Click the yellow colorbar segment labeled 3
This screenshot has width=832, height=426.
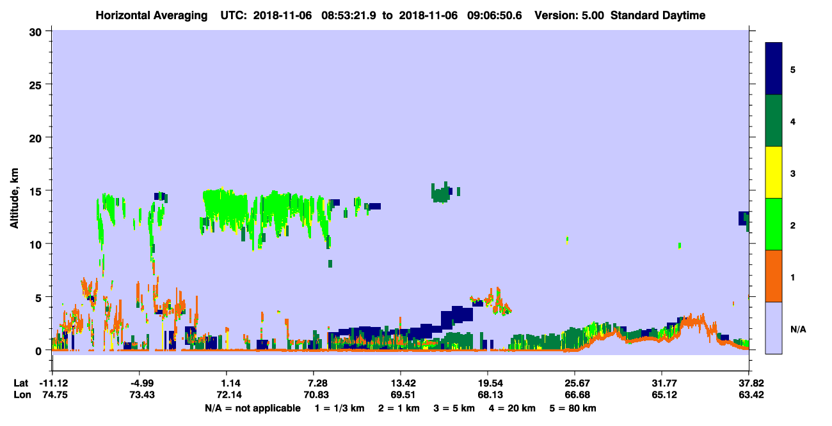click(774, 172)
